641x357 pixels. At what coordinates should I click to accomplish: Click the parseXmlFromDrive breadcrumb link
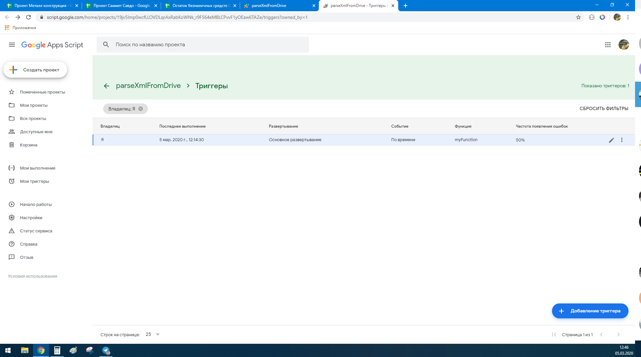coord(148,86)
